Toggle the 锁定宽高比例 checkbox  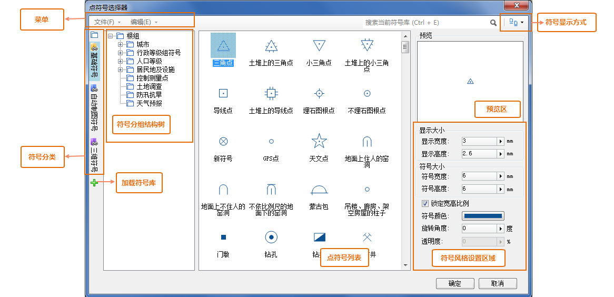pos(425,203)
